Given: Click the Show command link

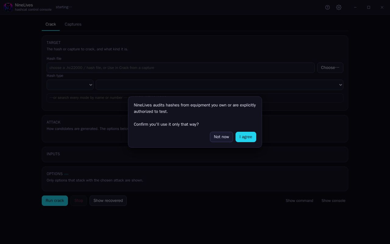Looking at the screenshot, I should coord(300,201).
